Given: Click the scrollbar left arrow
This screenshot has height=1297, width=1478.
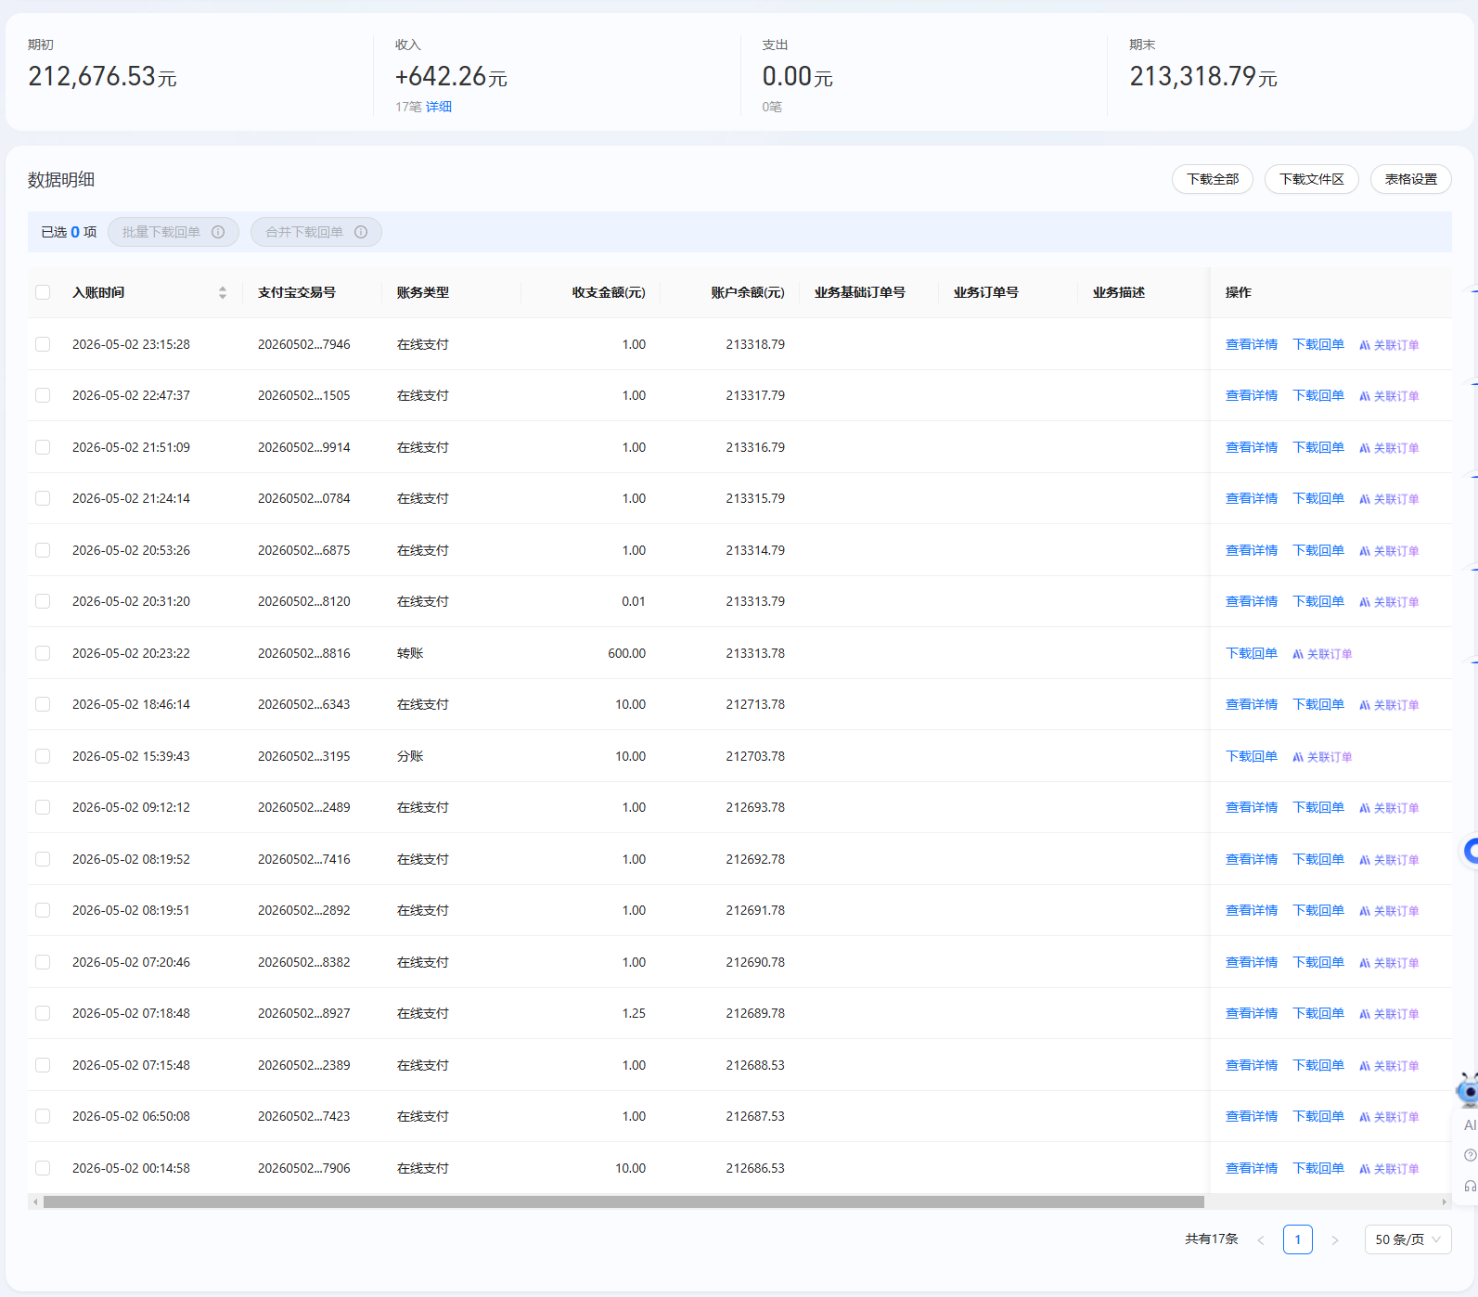Looking at the screenshot, I should click(35, 1201).
